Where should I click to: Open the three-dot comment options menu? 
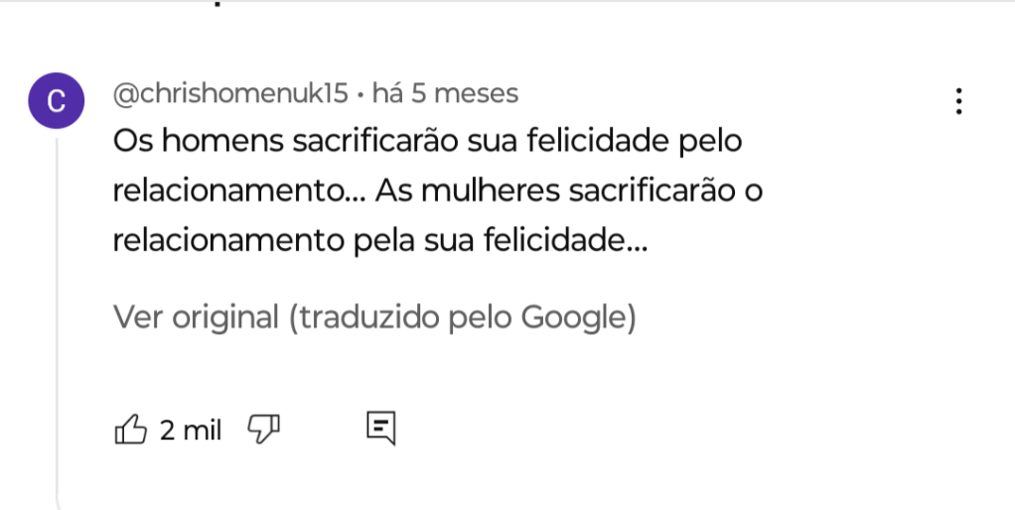tap(958, 101)
